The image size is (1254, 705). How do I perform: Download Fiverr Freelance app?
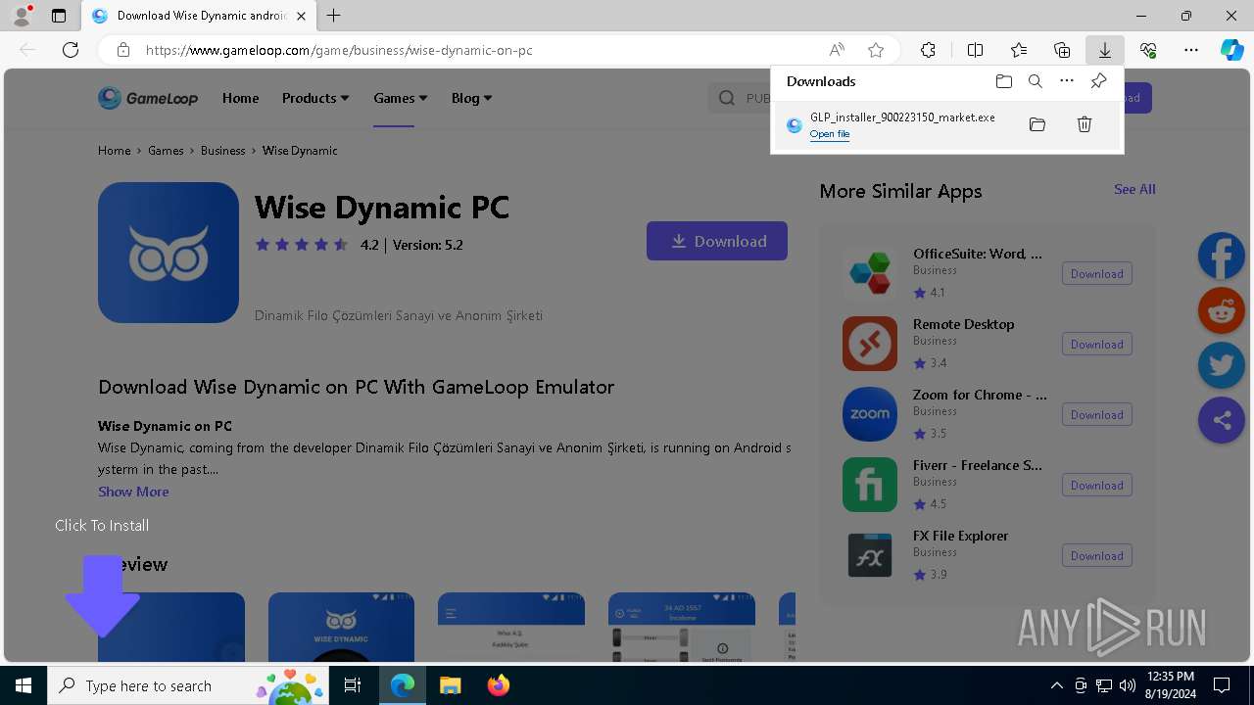(1097, 486)
